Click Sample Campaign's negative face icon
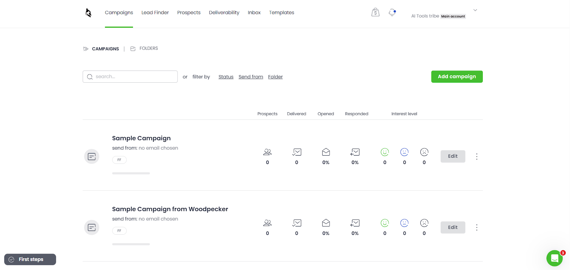 [x=424, y=152]
